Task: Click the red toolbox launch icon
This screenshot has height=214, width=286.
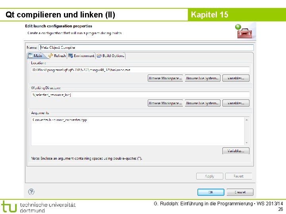Action: pyautogui.click(x=244, y=31)
